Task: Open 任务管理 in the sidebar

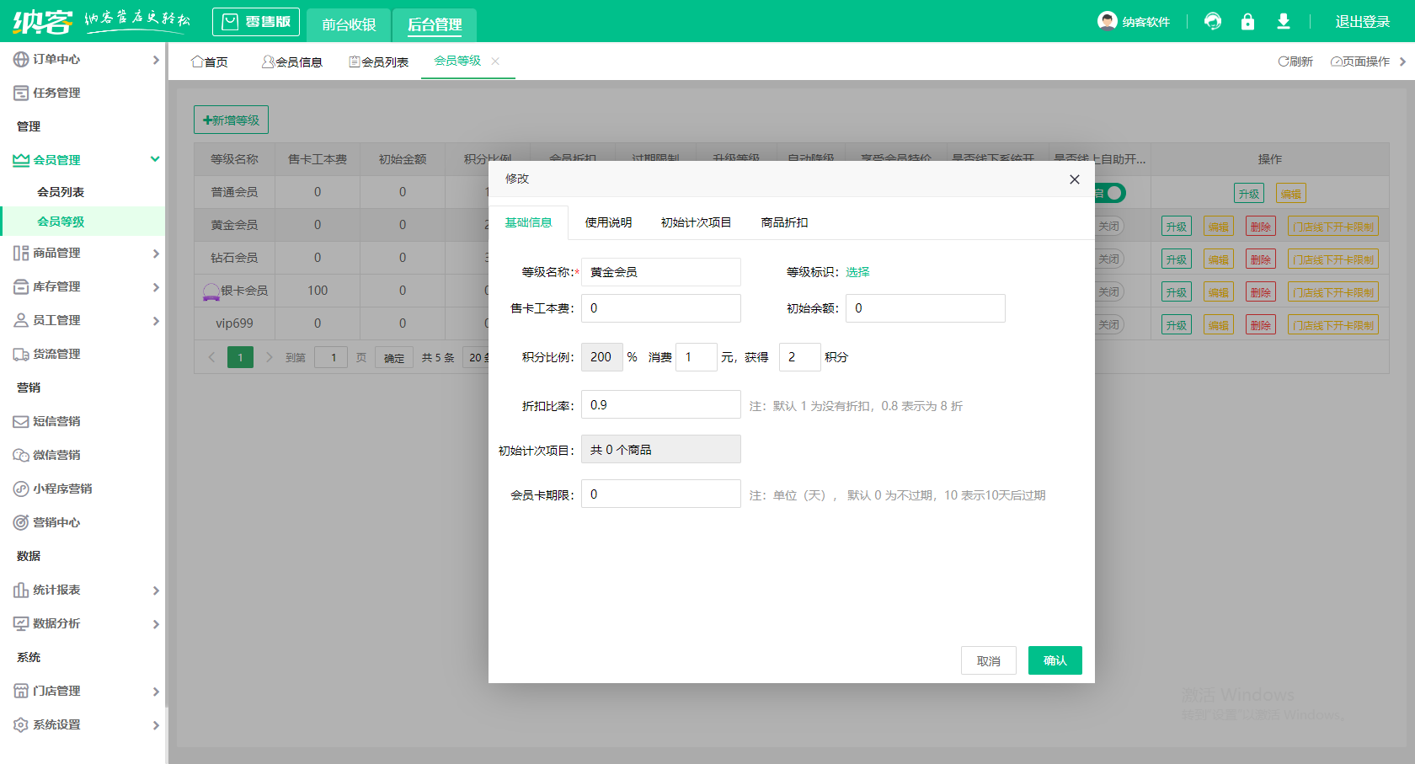Action: click(56, 93)
